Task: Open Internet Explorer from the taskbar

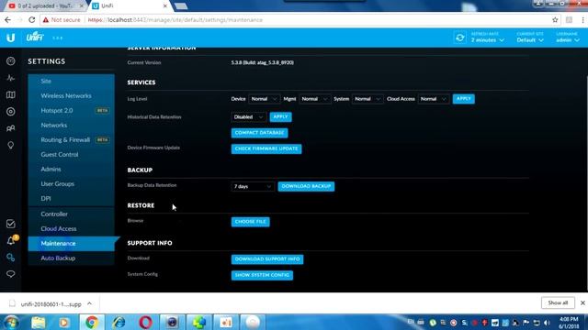Action: pyautogui.click(x=119, y=322)
